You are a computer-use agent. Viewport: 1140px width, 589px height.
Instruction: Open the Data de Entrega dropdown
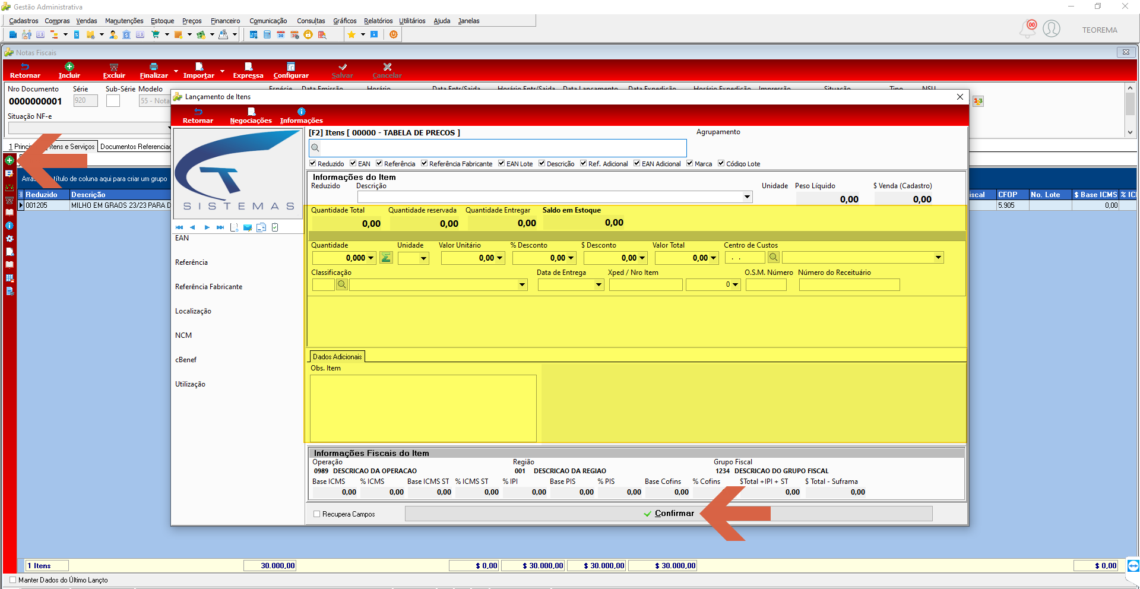pyautogui.click(x=598, y=285)
